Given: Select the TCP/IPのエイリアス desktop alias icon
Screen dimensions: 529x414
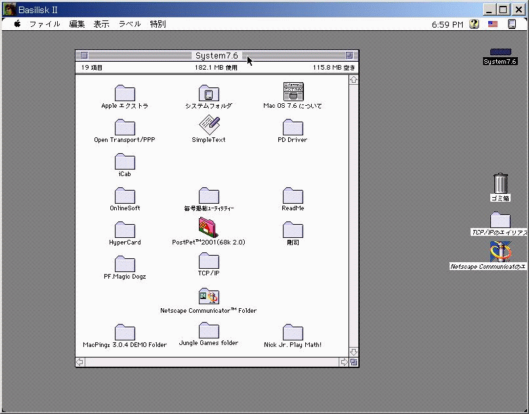Looking at the screenshot, I should [500, 220].
